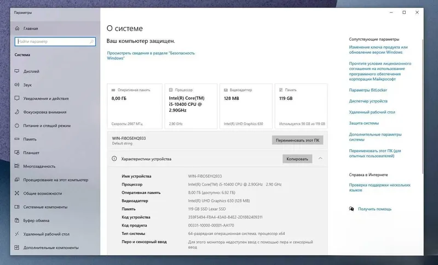
Task: Select Питание и спящий режим icon
Action: [17, 125]
